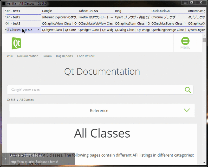Image resolution: width=208 pixels, height=167 pixels.
Task: Close the All Classes tab with x
Action: pyautogui.click(x=38, y=30)
